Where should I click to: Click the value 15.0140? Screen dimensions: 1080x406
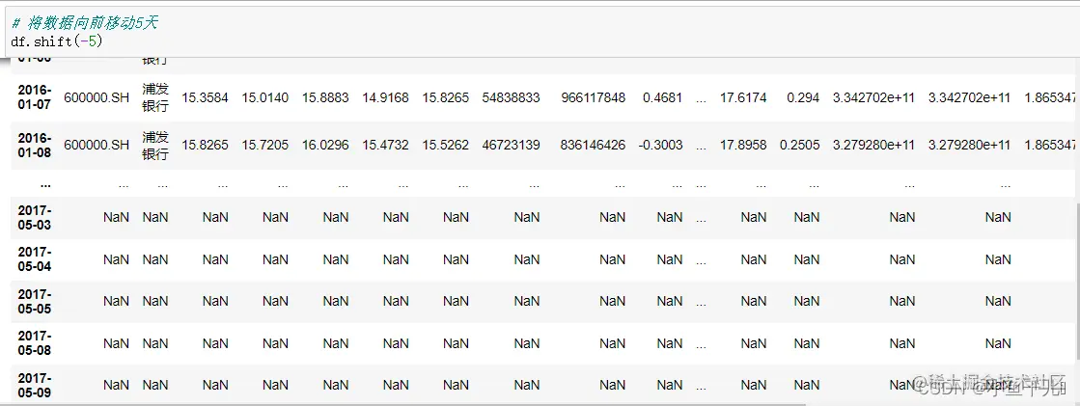[265, 97]
